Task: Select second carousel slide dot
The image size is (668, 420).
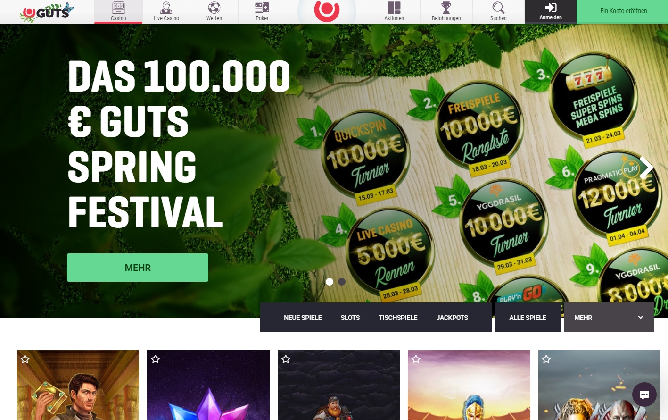Action: [x=342, y=282]
